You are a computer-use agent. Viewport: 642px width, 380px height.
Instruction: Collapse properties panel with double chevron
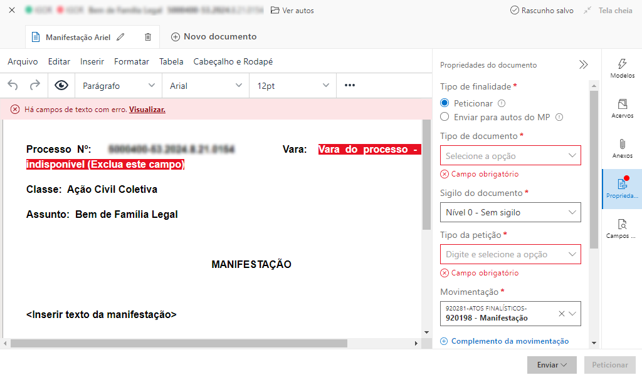pyautogui.click(x=583, y=64)
